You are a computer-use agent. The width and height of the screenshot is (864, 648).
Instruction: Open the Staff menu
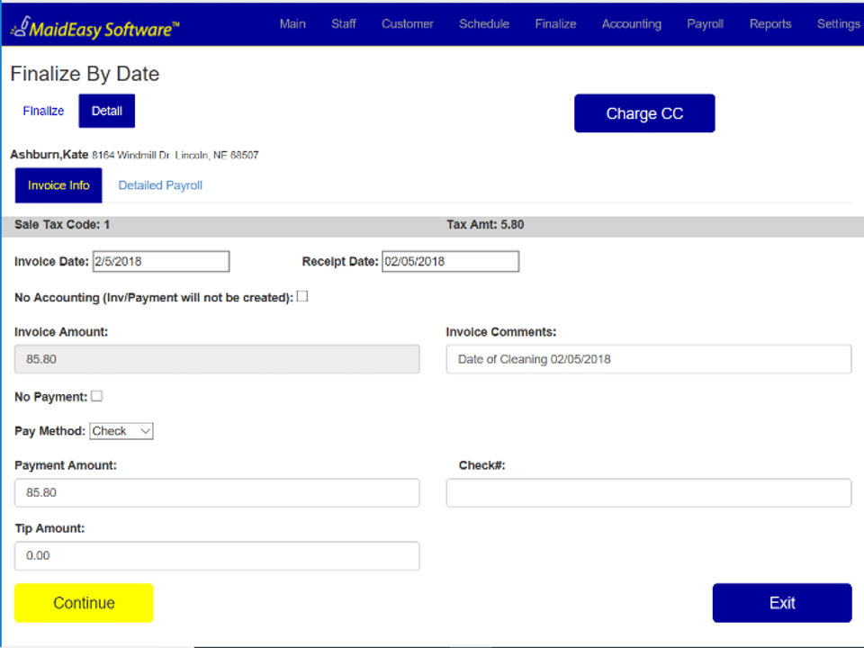coord(343,23)
